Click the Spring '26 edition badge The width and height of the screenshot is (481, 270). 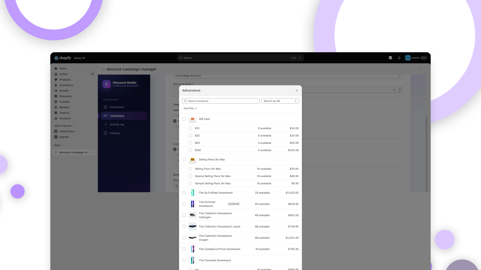click(80, 58)
